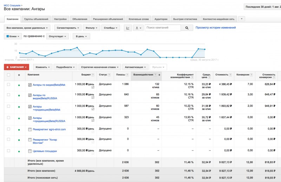This screenshot has width=281, height=182.
Task: Select the Ремаркетинг agro-stroi.com row checkbox
Action: (8, 129)
